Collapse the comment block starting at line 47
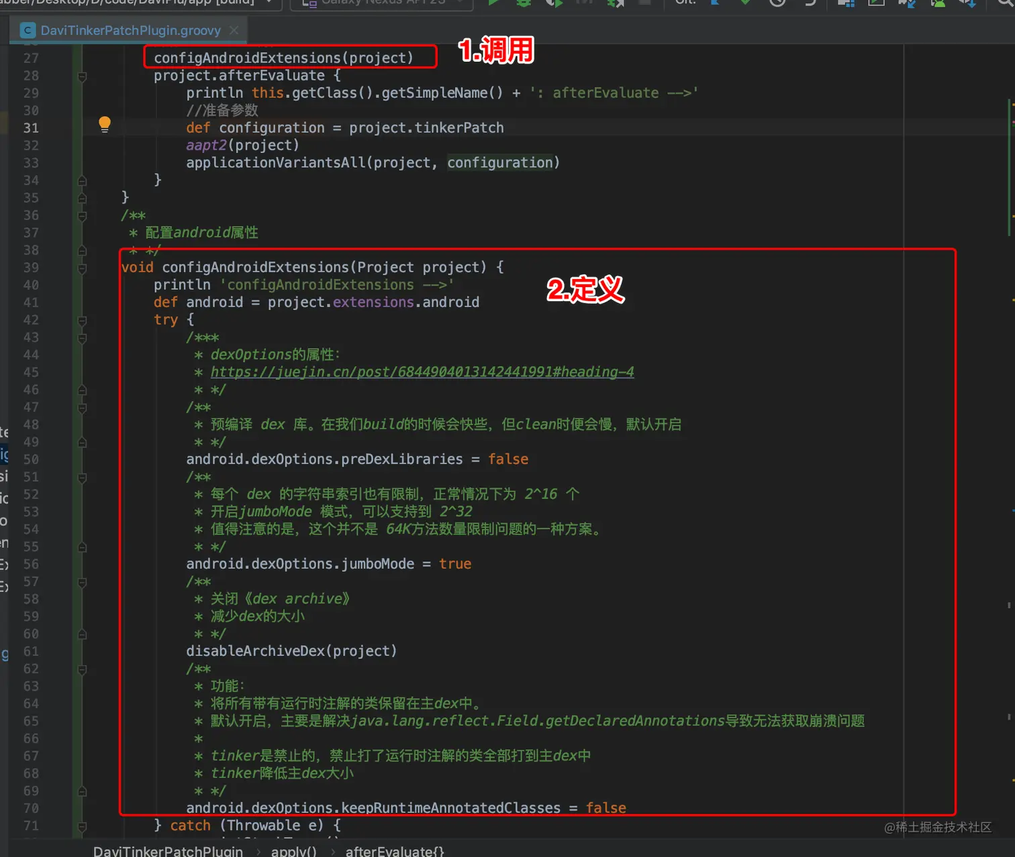Screen dimensions: 1015x857 pos(82,408)
